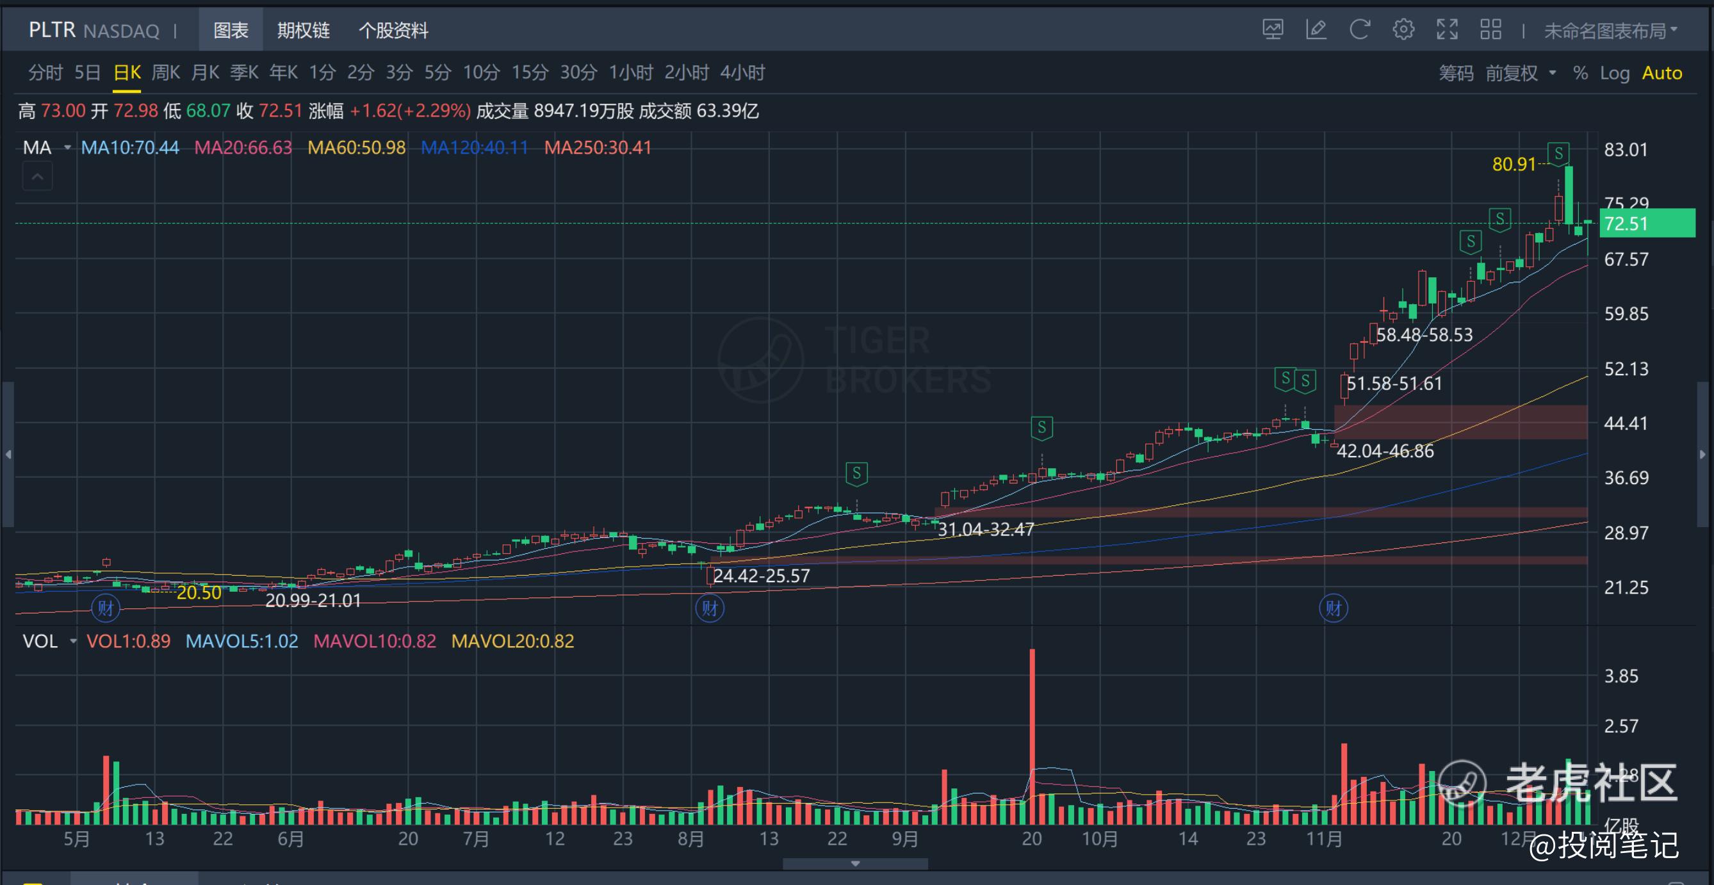This screenshot has width=1714, height=885.
Task: Toggle the 筹码 chip distribution
Action: pyautogui.click(x=1456, y=72)
